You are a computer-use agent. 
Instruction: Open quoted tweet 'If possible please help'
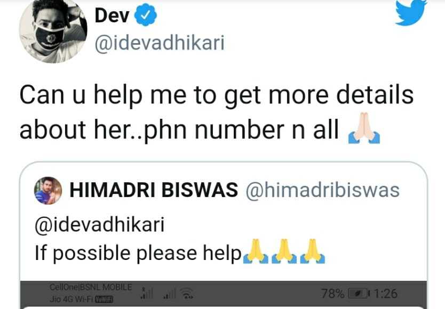tap(224, 235)
